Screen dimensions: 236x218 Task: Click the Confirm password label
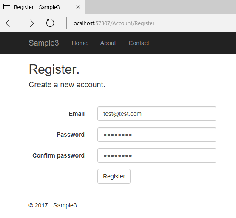point(58,155)
